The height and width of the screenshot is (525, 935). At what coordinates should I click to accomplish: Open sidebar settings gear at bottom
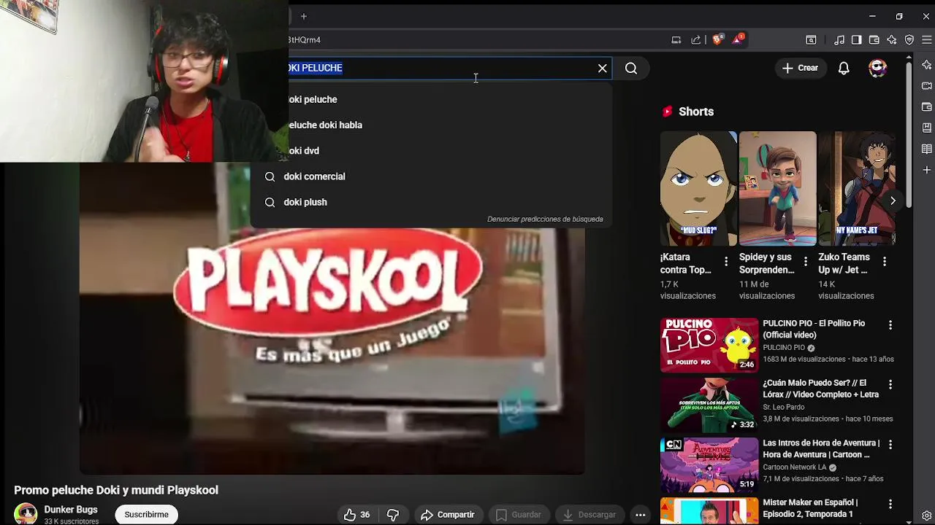[926, 516]
